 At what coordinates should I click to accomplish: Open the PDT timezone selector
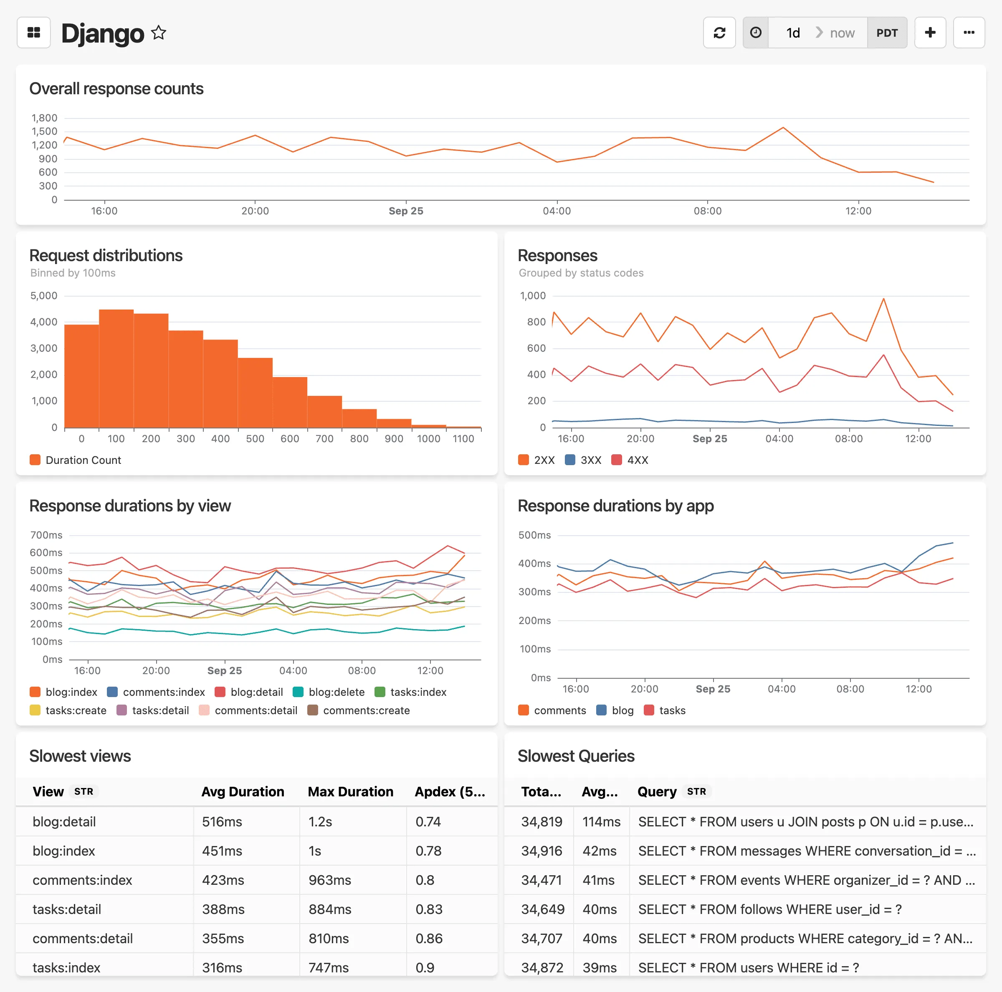887,32
